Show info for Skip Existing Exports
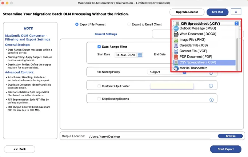This screenshot has width=248, height=157. pos(212,100)
